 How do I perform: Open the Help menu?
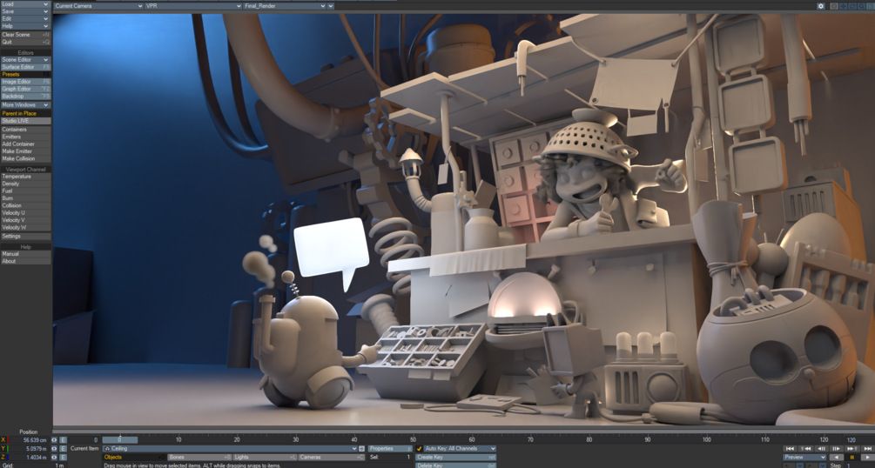tap(25, 25)
